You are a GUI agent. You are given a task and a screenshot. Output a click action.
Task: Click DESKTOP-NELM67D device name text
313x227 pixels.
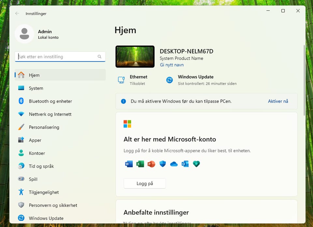tap(186, 51)
